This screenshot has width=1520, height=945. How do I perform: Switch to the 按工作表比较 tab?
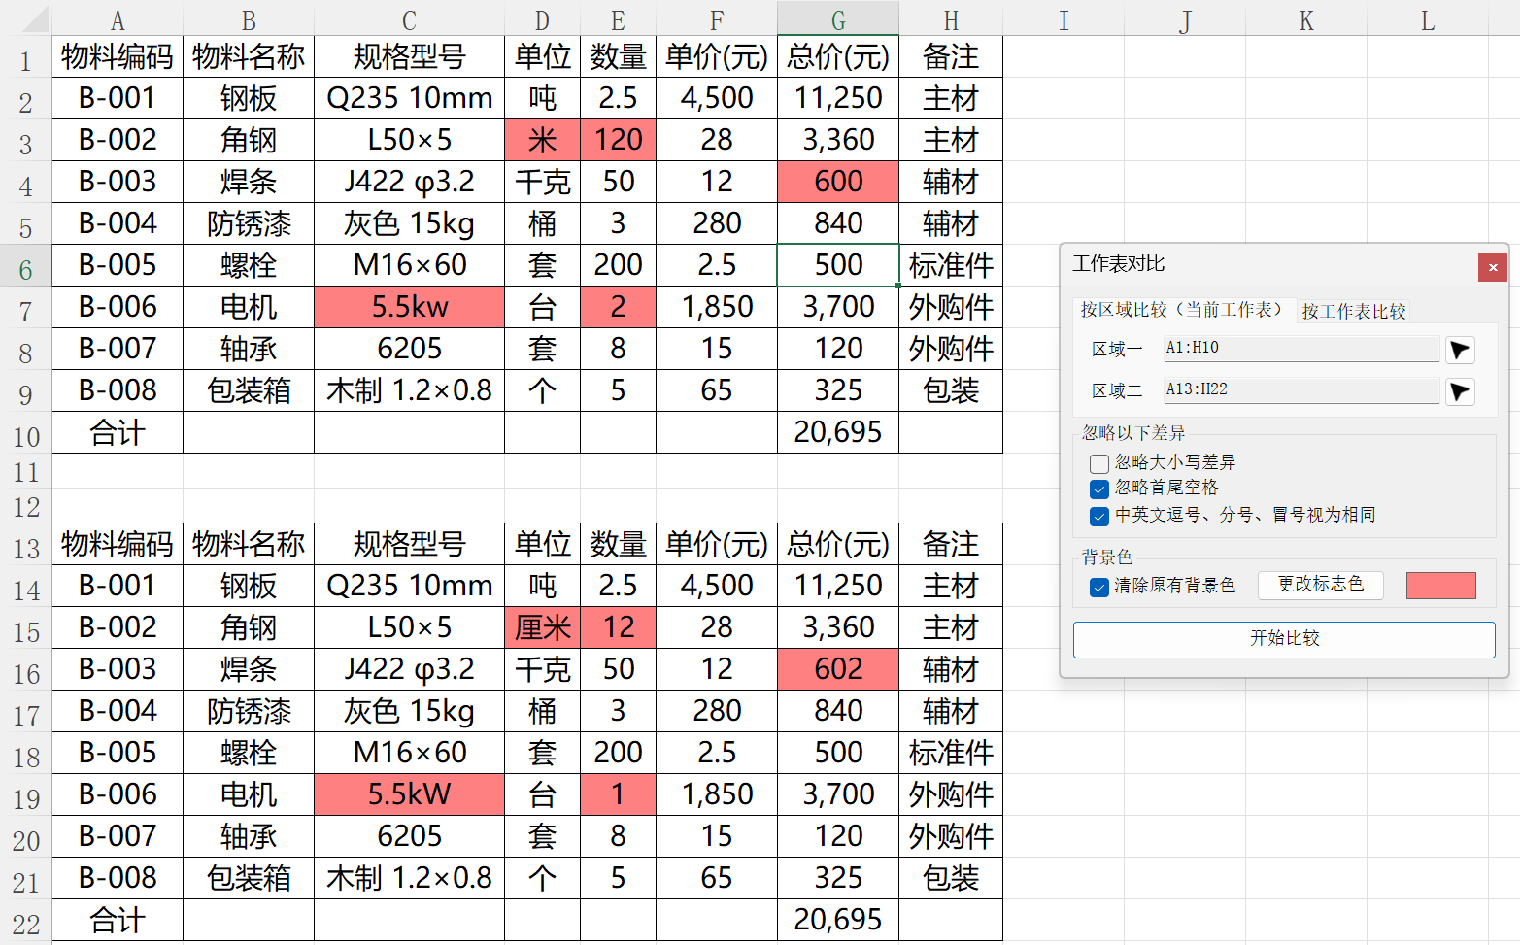[1354, 311]
